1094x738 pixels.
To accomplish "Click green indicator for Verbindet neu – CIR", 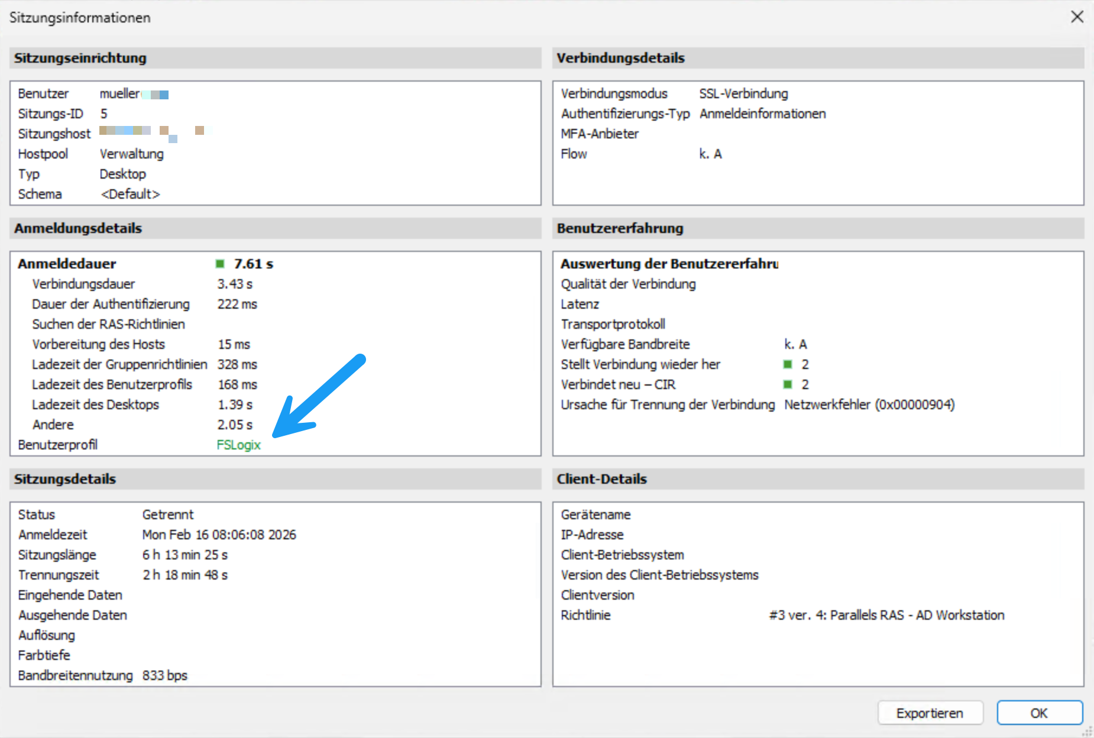I will click(x=788, y=384).
